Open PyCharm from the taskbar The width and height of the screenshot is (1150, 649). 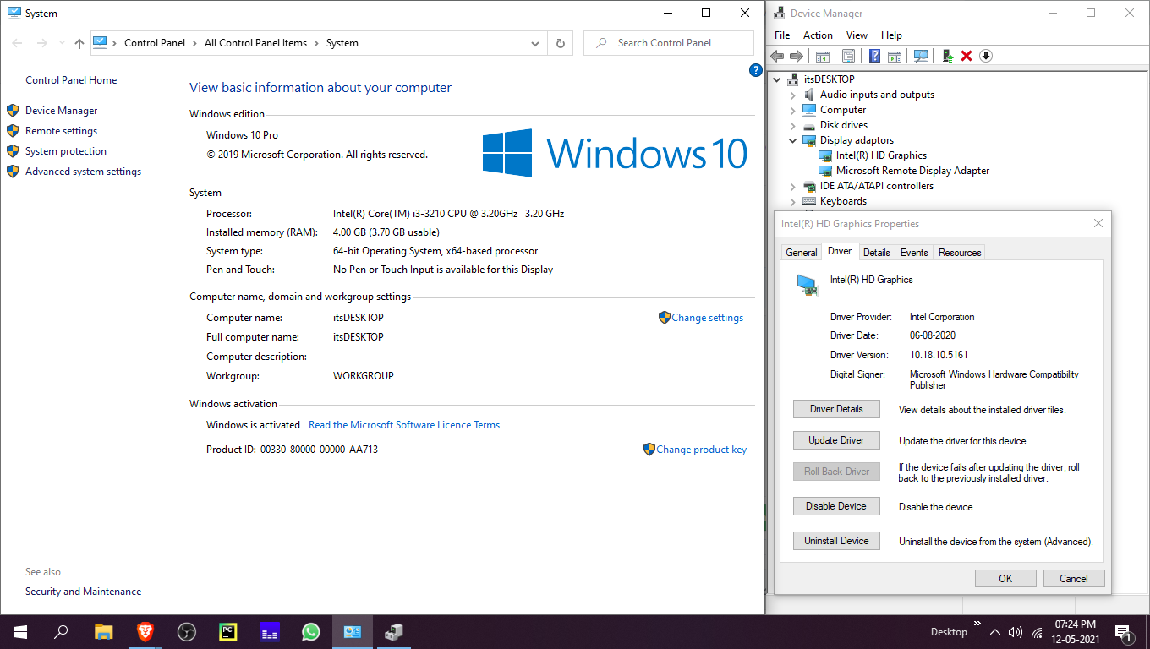click(228, 632)
